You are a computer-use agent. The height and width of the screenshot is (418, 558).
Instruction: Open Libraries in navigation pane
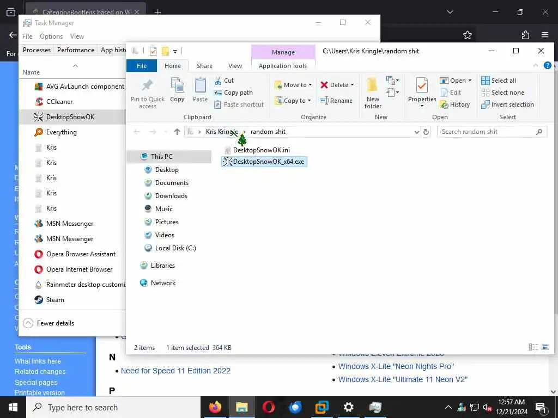click(x=162, y=266)
